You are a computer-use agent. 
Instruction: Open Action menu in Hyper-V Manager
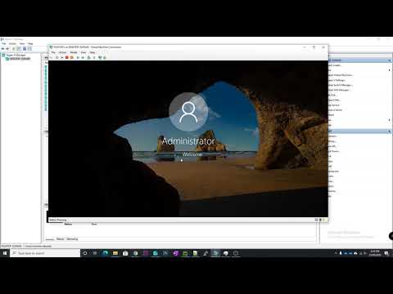12,43
